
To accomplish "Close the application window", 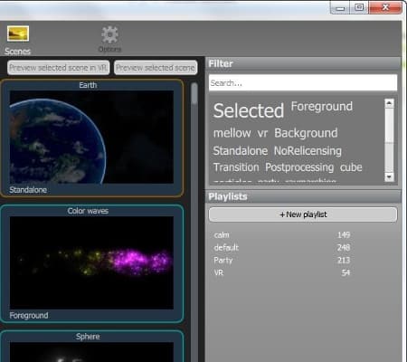I will pos(385,7).
